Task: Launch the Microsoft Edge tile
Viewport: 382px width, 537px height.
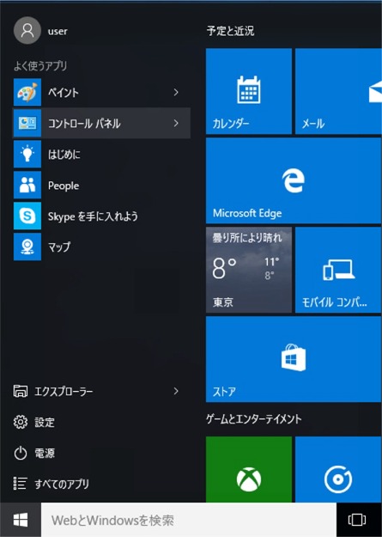Action: 294,180
